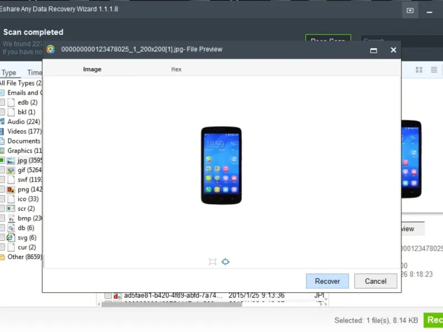443x332 pixels.
Task: Switch main window to thumbnail grid view
Action: 419,70
